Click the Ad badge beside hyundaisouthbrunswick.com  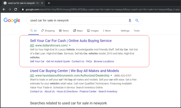(32, 76)
